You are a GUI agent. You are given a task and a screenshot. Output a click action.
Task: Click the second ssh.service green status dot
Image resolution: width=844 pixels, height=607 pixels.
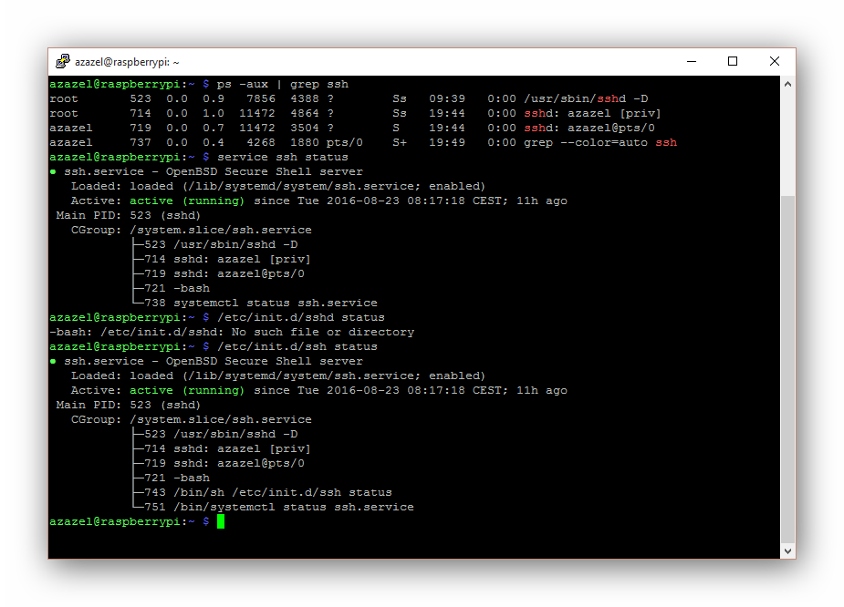tap(53, 361)
